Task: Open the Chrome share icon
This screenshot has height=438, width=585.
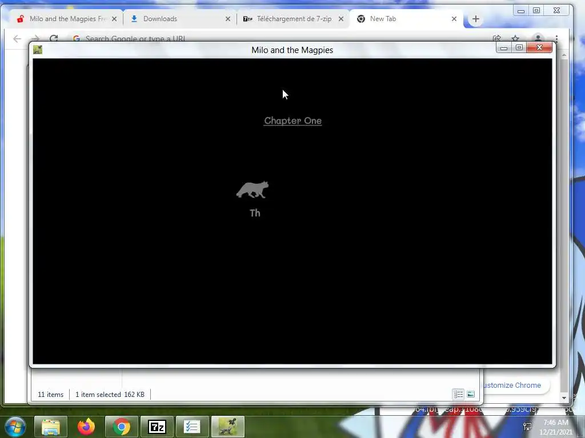Action: [x=496, y=38]
